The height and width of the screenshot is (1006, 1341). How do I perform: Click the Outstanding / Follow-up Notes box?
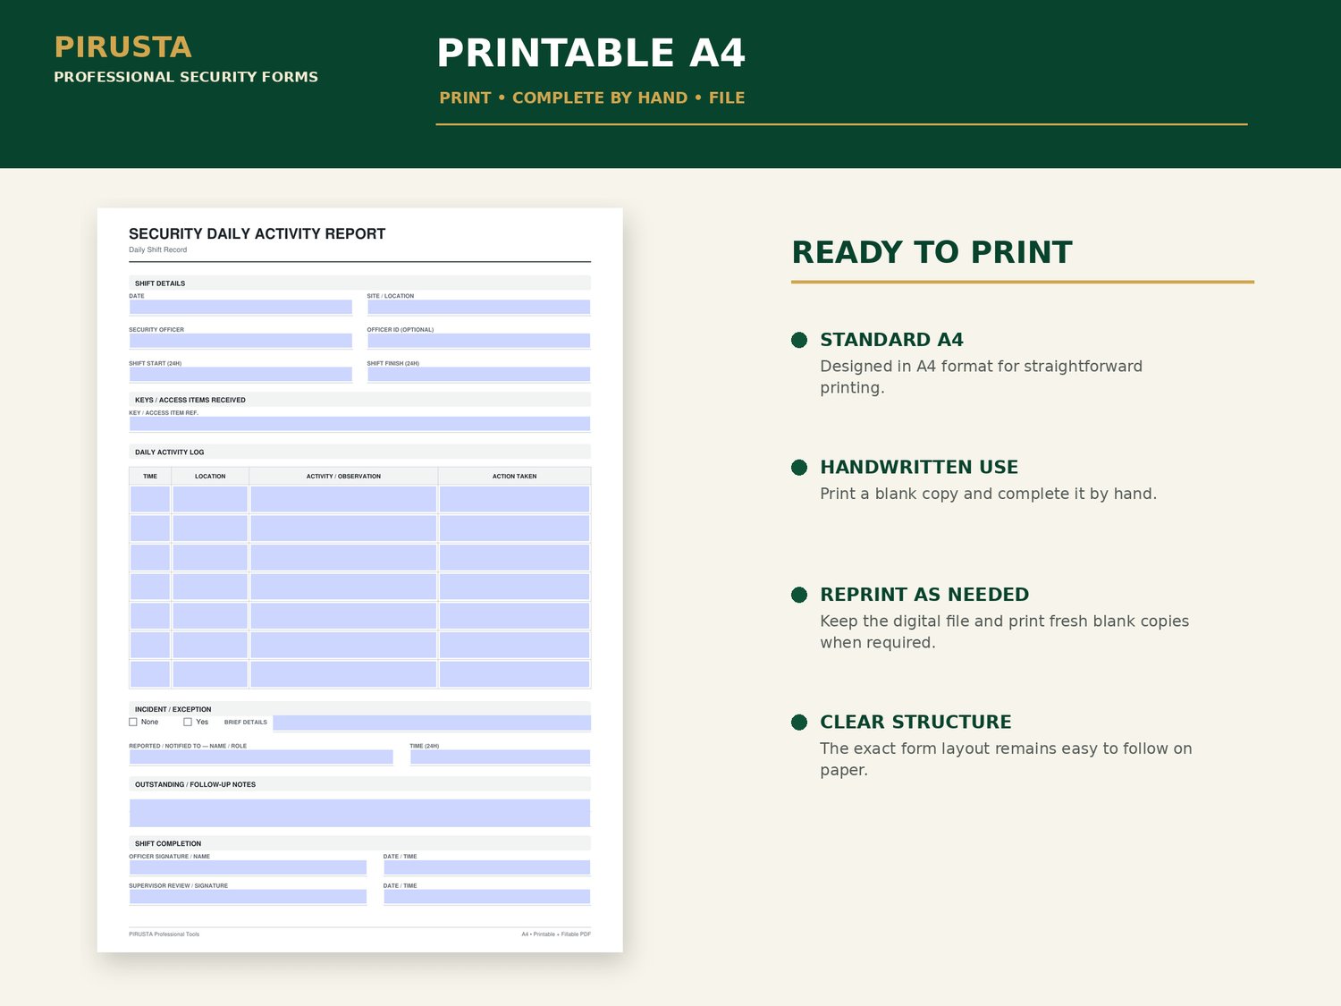point(359,813)
